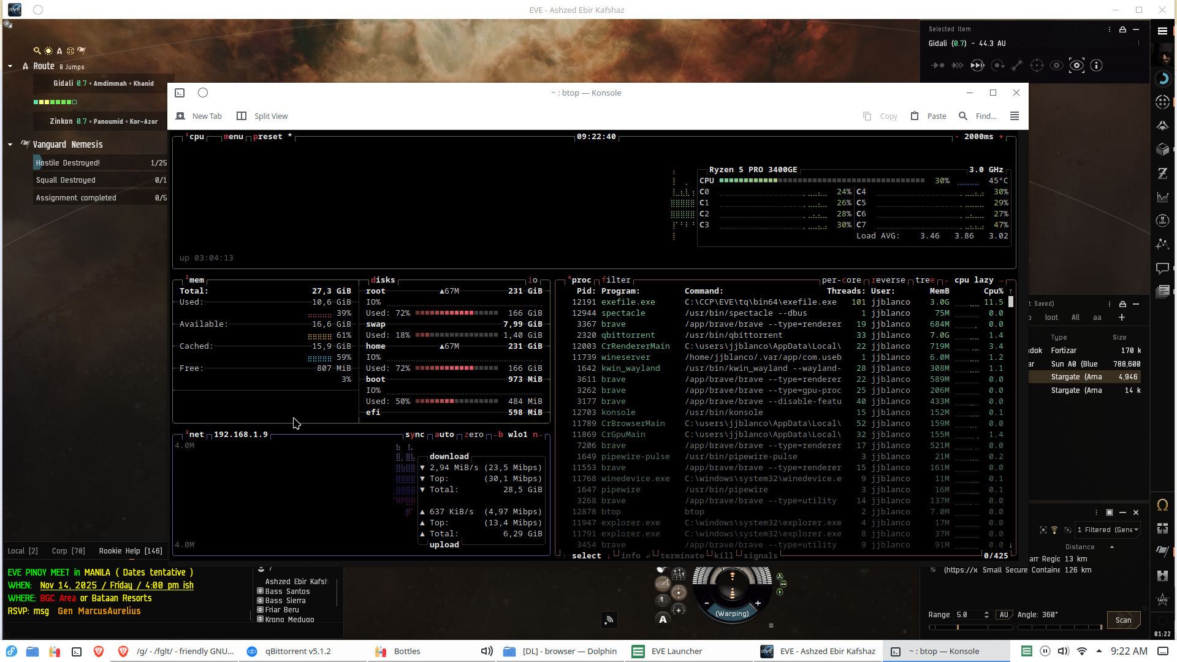Click the camera orbit icon on ship HUD
The width and height of the screenshot is (1177, 662).
(x=679, y=592)
